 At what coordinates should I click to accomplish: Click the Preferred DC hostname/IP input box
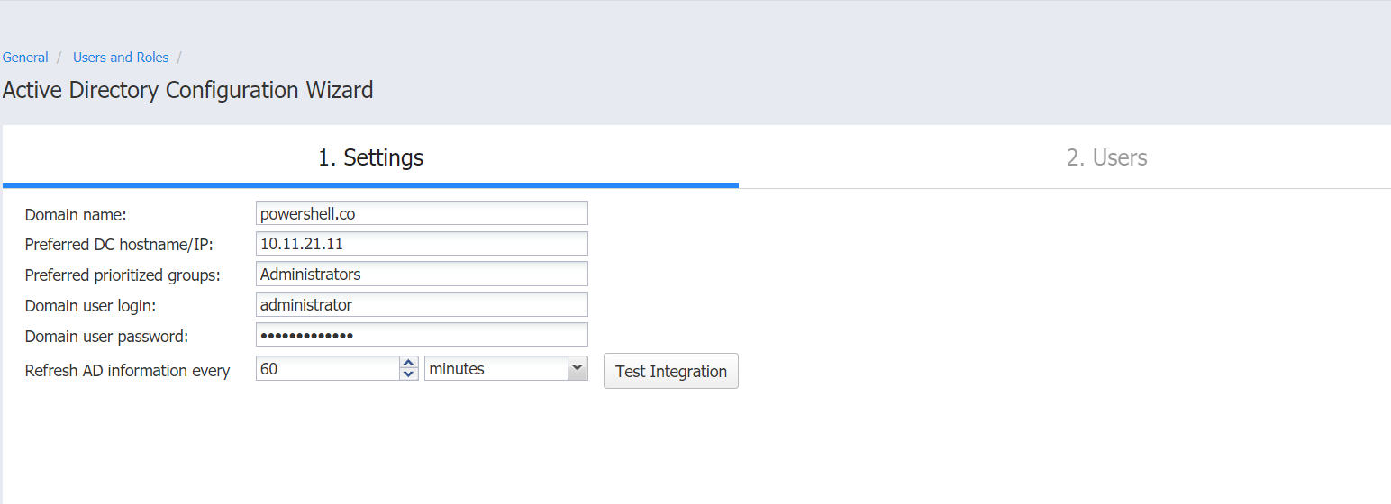(x=422, y=244)
